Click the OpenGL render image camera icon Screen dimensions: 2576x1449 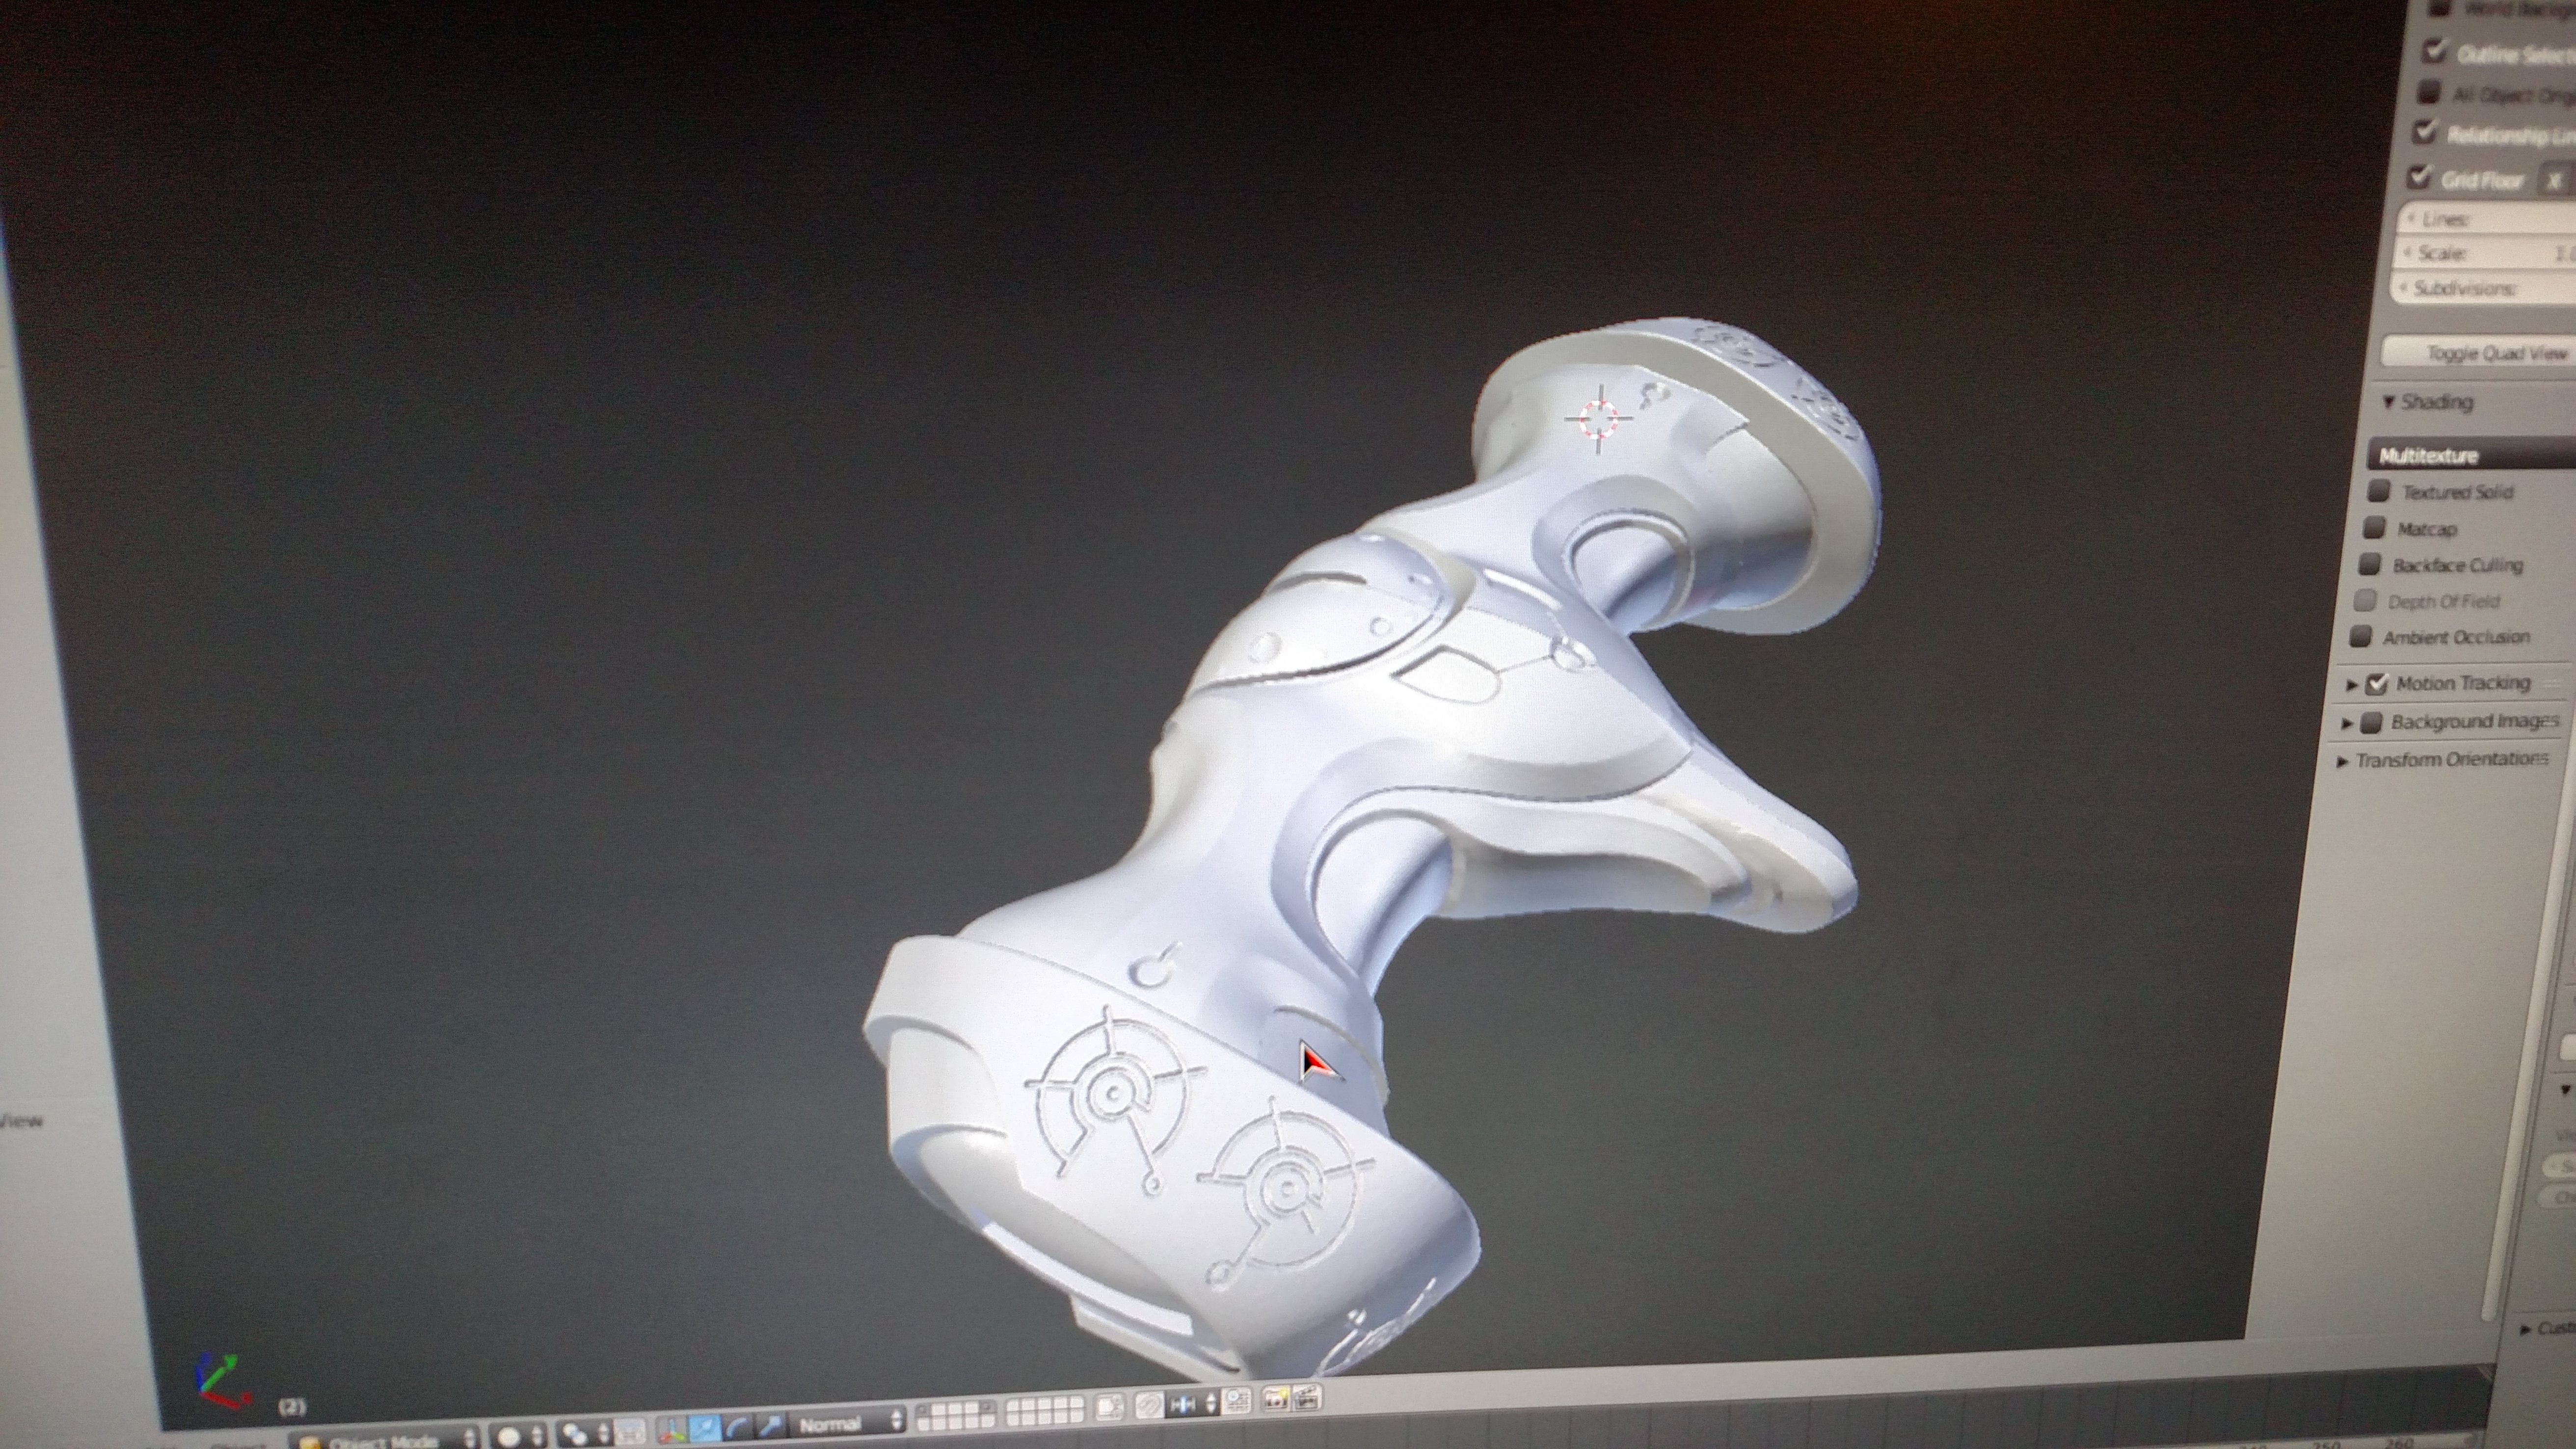[x=1276, y=1399]
